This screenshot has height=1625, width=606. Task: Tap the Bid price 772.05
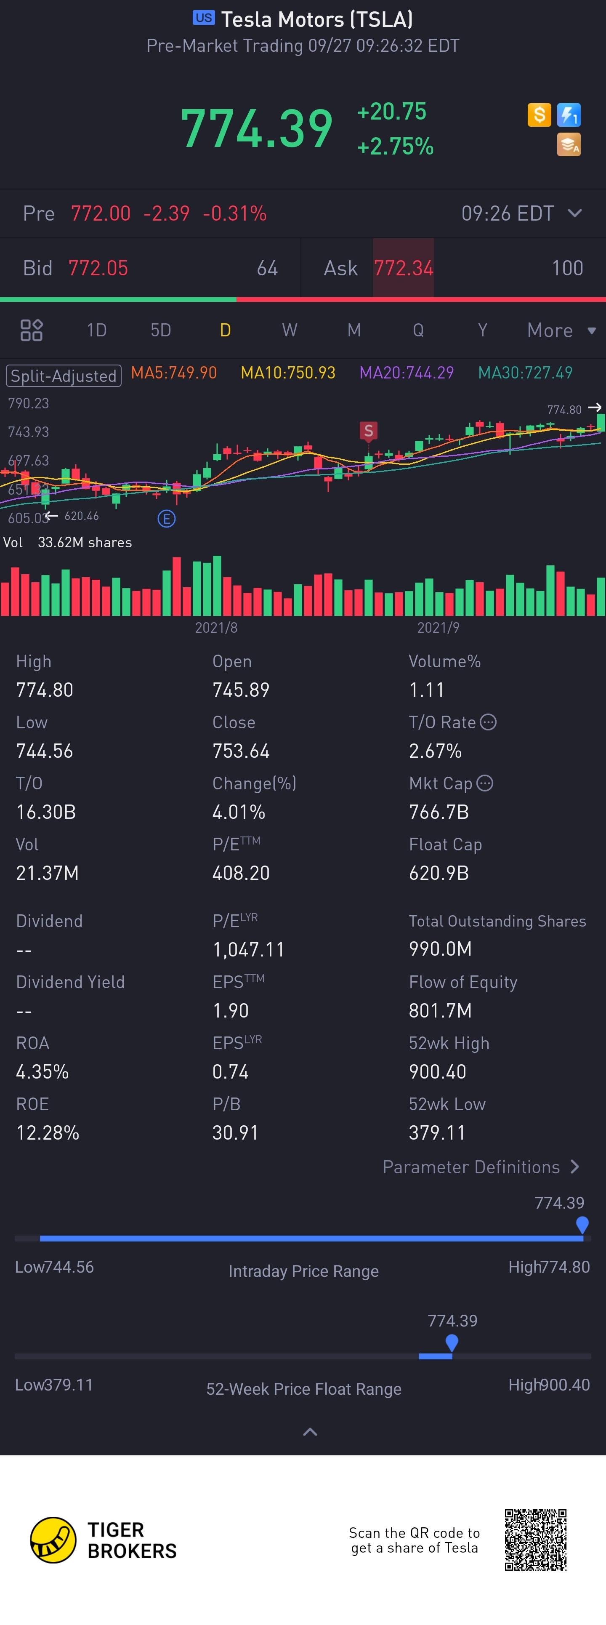pyautogui.click(x=98, y=268)
